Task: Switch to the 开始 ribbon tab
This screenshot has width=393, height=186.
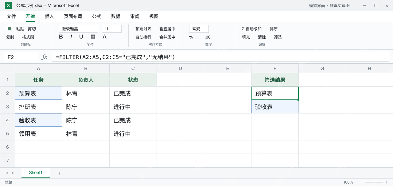Action: click(30, 17)
